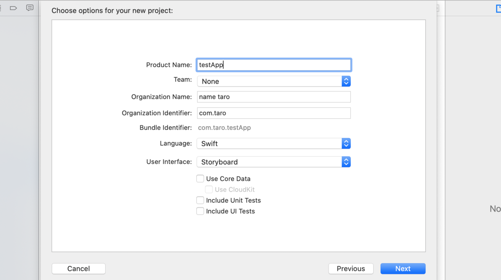
Task: Enable the Use Core Data checkbox
Action: click(200, 179)
